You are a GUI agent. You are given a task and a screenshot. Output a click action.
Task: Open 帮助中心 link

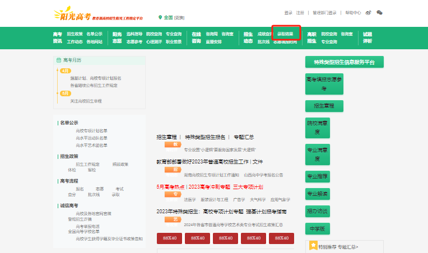pyautogui.click(x=353, y=13)
